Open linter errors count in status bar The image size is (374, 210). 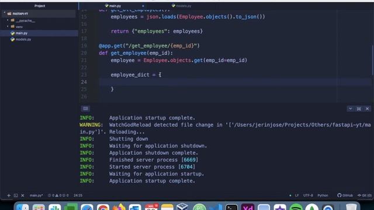(51, 195)
